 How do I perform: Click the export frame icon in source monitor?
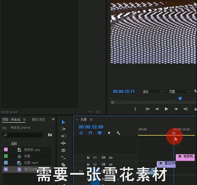tap(98, 112)
